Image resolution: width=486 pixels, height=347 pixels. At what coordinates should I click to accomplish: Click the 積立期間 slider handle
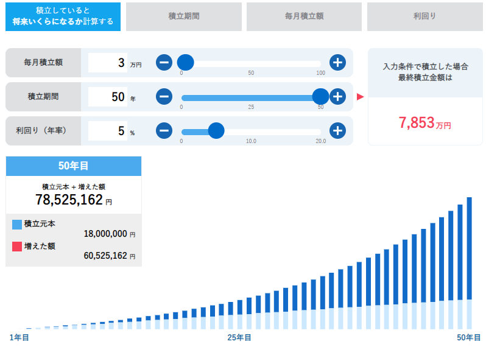click(x=320, y=97)
